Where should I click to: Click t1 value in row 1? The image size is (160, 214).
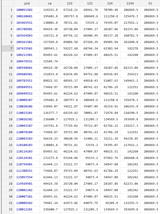(150, 10)
